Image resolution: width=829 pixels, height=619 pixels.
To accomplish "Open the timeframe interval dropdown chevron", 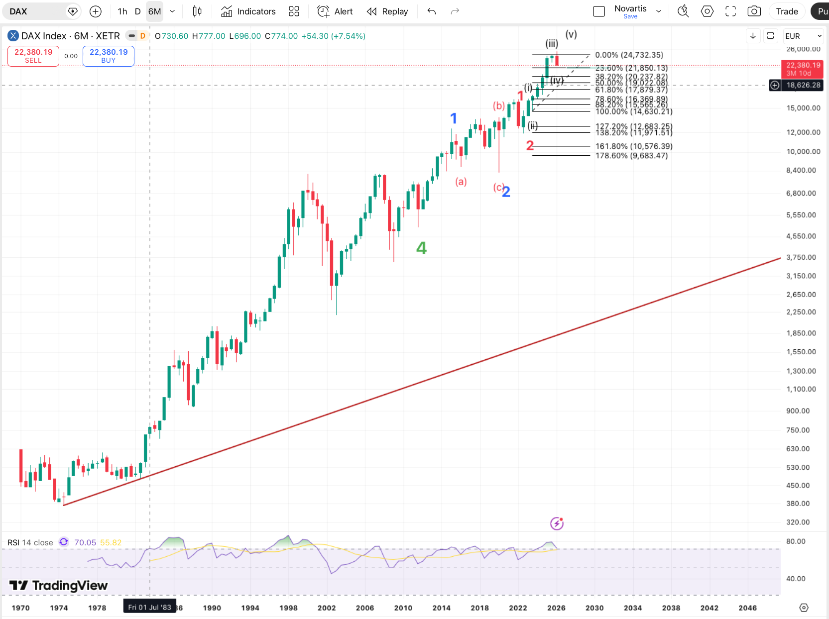I will point(172,11).
